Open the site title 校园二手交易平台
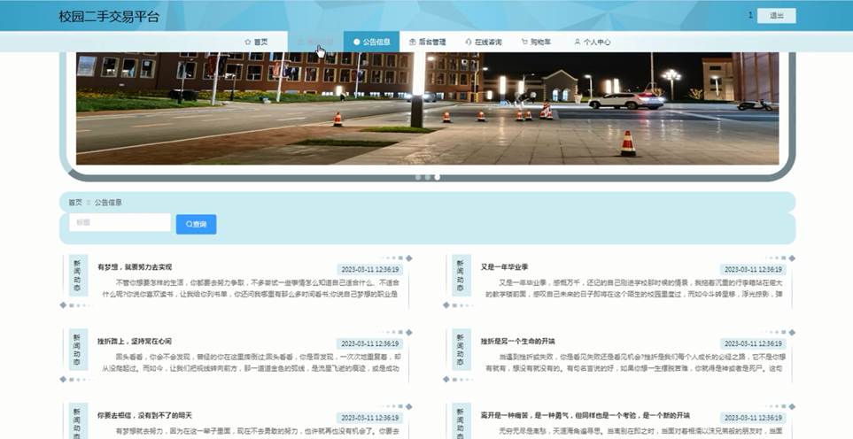The image size is (853, 439). tap(109, 16)
